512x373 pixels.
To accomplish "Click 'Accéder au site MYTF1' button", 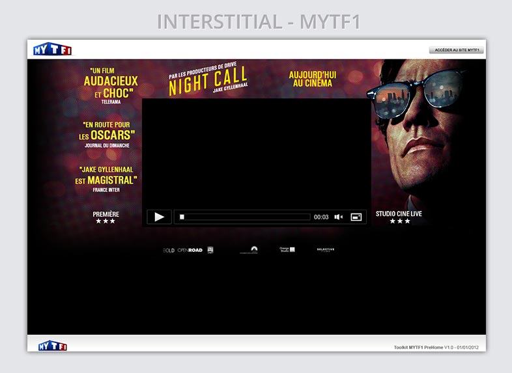I will pyautogui.click(x=456, y=50).
